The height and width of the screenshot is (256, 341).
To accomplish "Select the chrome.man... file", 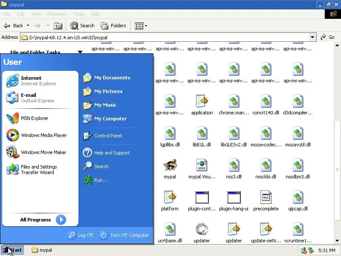I will coord(234,105).
